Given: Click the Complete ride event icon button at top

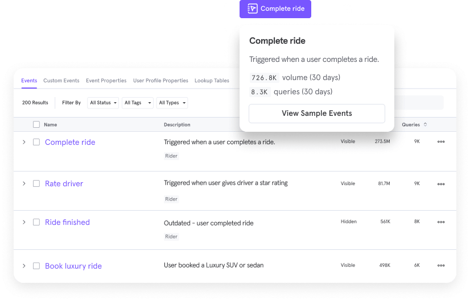Looking at the screenshot, I should click(x=275, y=9).
